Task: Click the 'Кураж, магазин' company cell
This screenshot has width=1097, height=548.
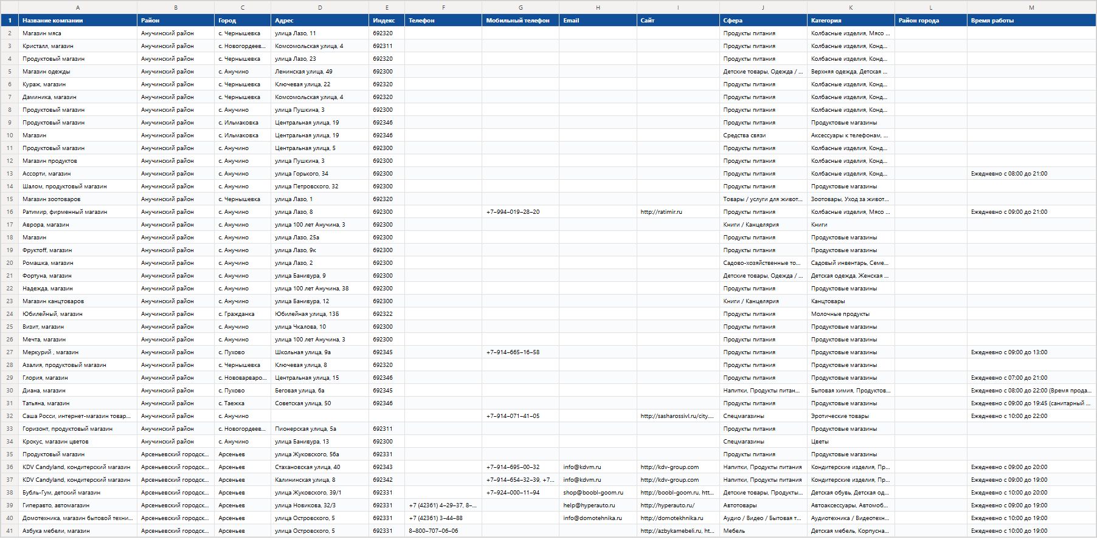Action: (x=78, y=84)
